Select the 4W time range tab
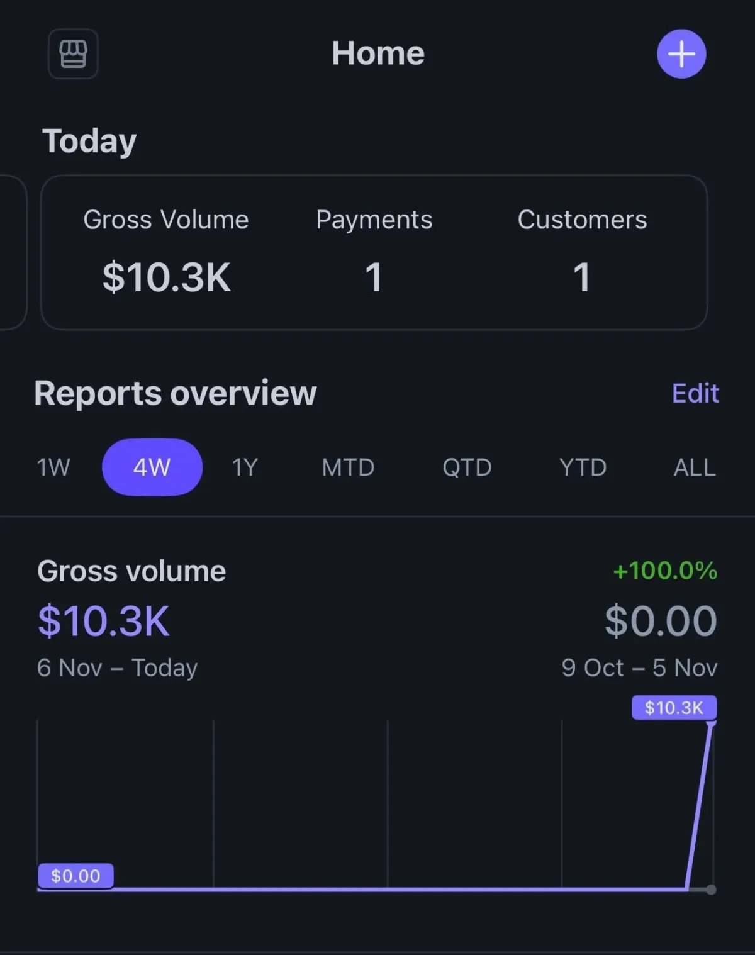 [152, 467]
